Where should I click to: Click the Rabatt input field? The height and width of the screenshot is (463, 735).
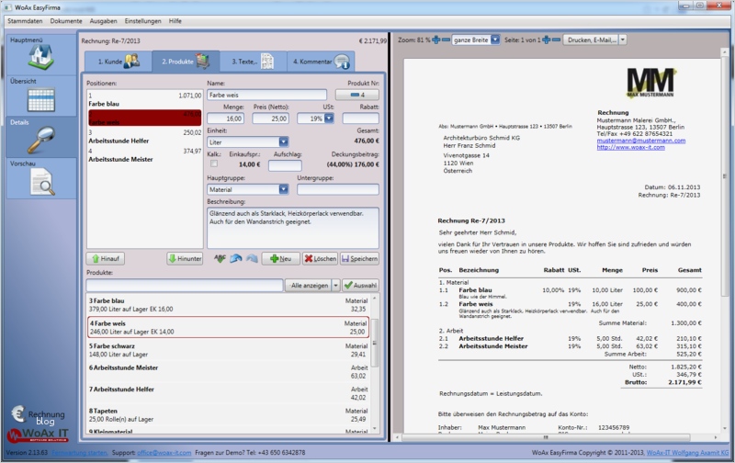pyautogui.click(x=360, y=119)
